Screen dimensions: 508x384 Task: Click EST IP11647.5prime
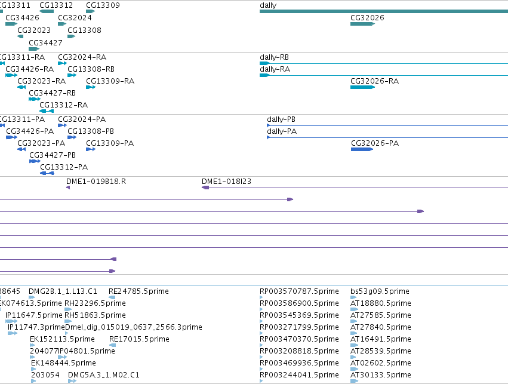pyautogui.click(x=11, y=321)
